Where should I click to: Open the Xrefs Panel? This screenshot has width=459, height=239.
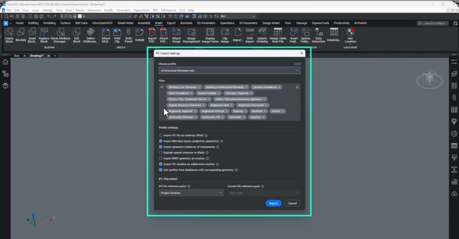point(128,35)
